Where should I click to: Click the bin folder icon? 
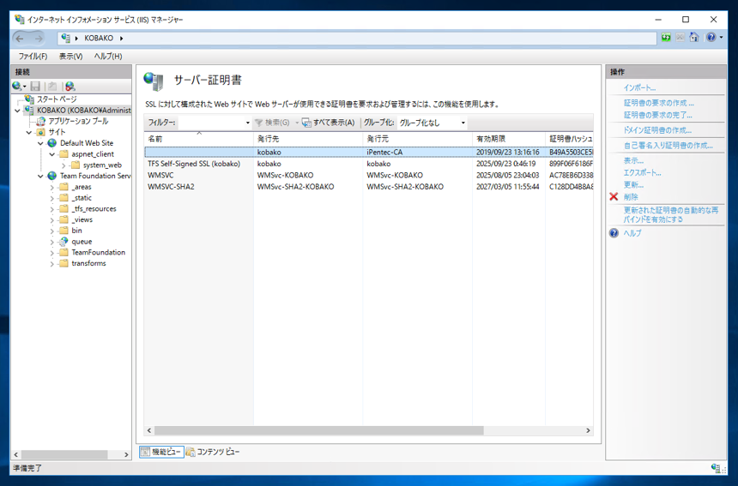64,231
